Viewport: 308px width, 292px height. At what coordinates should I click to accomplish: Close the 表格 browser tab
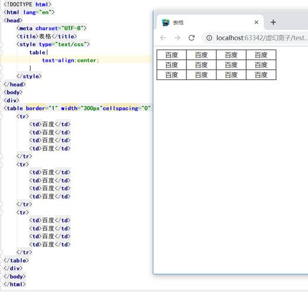coord(256,22)
